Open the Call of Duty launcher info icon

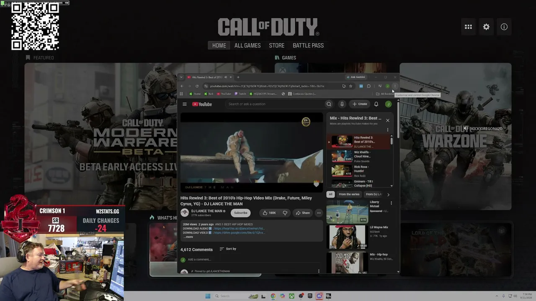[x=504, y=27]
